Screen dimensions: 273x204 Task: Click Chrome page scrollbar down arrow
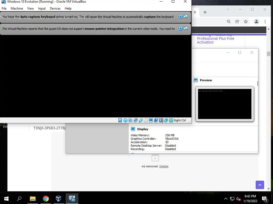click(x=268, y=189)
